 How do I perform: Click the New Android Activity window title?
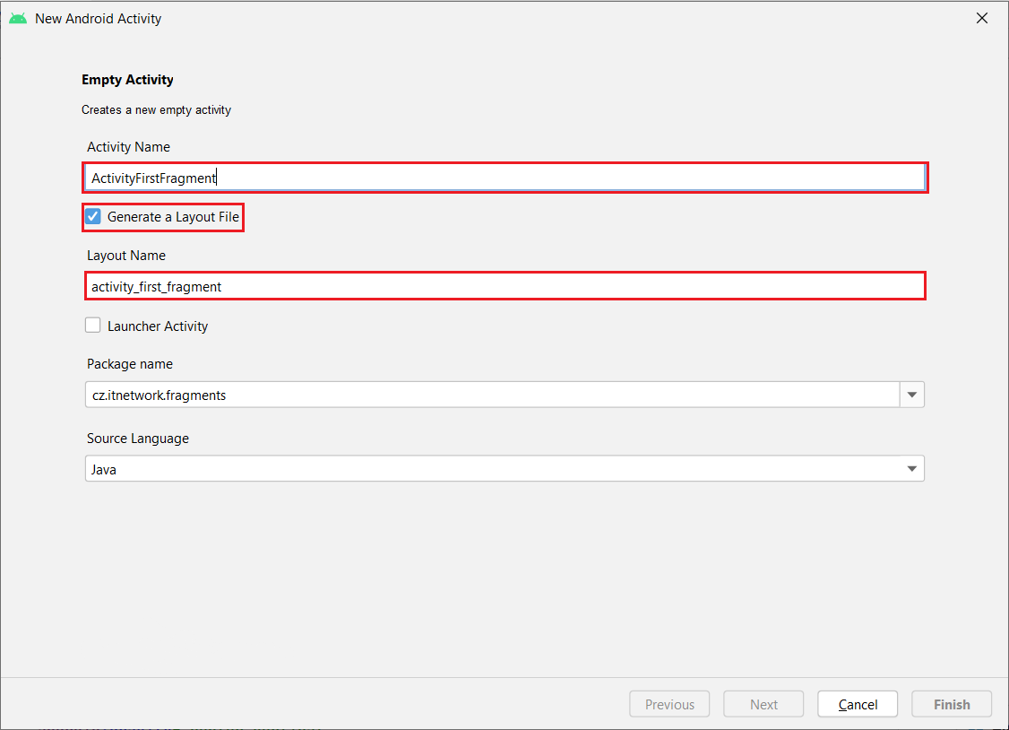coord(99,18)
